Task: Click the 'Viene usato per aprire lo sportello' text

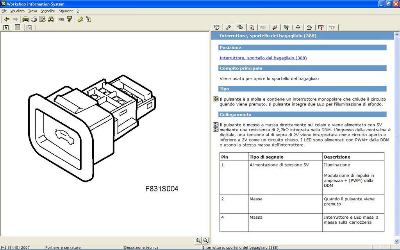Action: coord(269,79)
